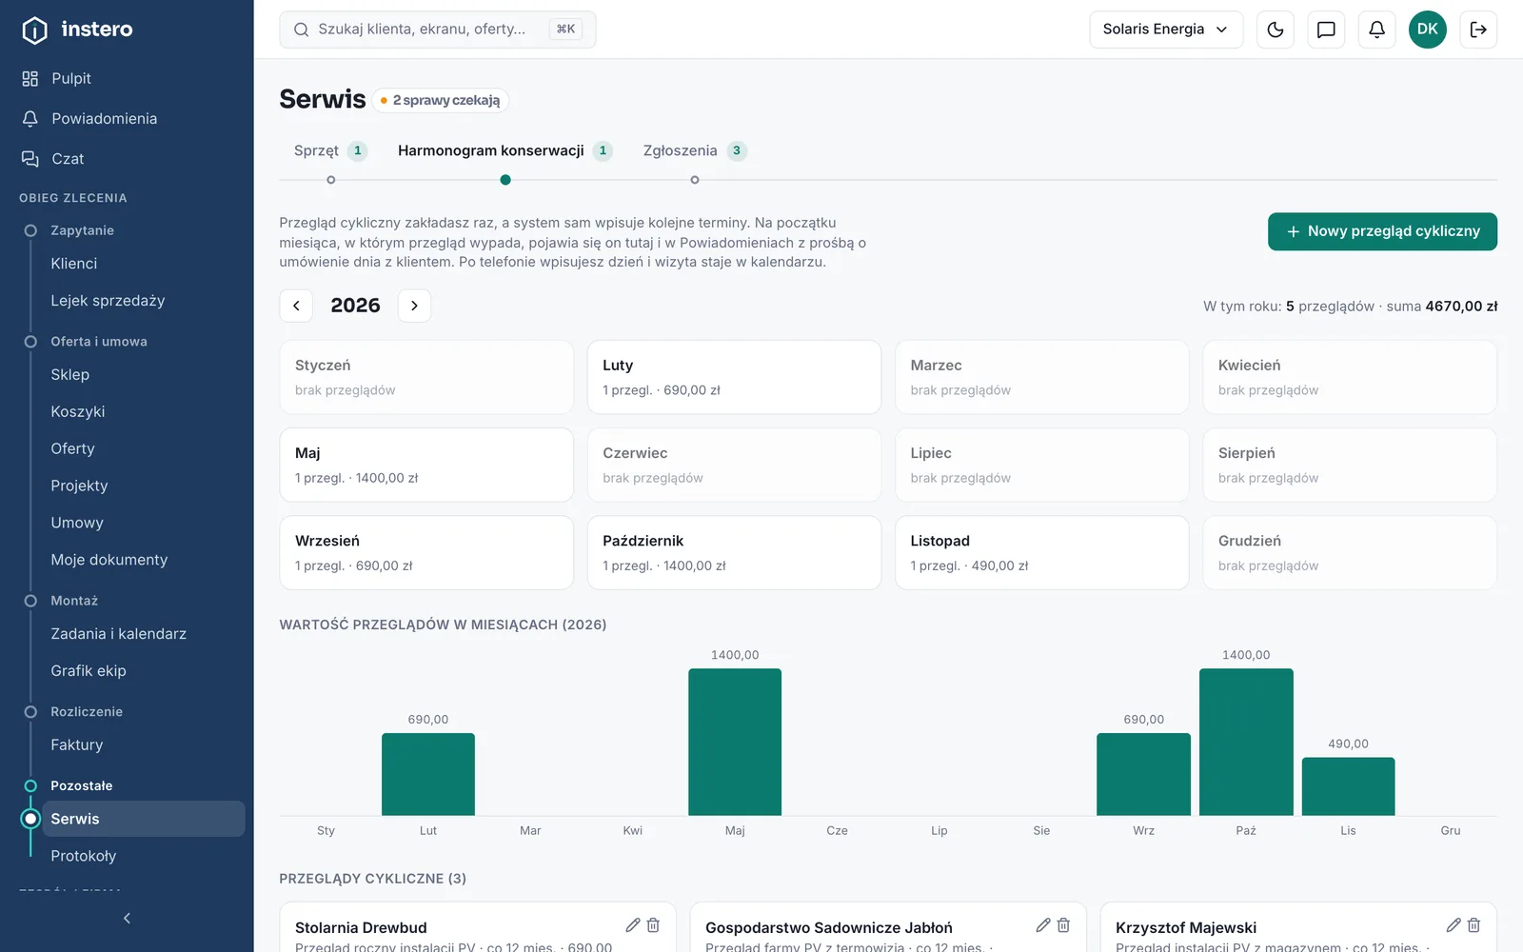Edit Krzysztof Majewski review
Image resolution: width=1523 pixels, height=952 pixels.
point(1453,925)
